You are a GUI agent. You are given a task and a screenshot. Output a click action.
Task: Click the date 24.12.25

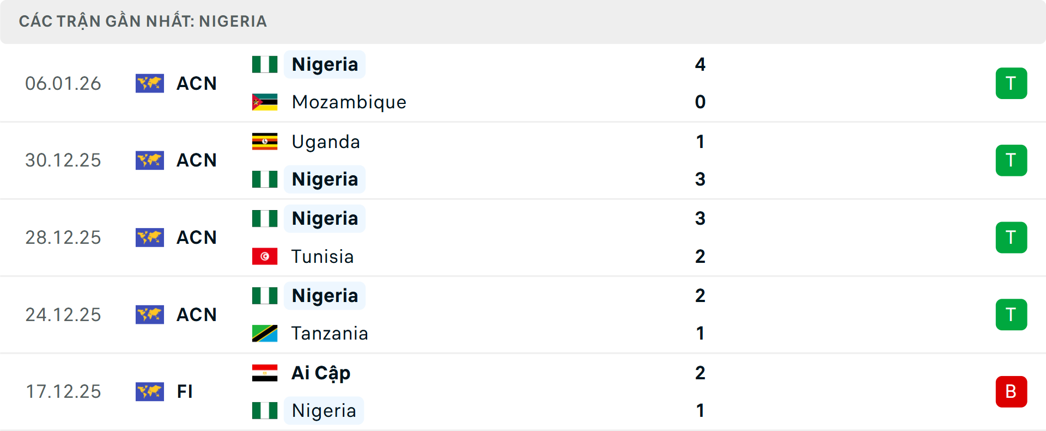(x=63, y=315)
